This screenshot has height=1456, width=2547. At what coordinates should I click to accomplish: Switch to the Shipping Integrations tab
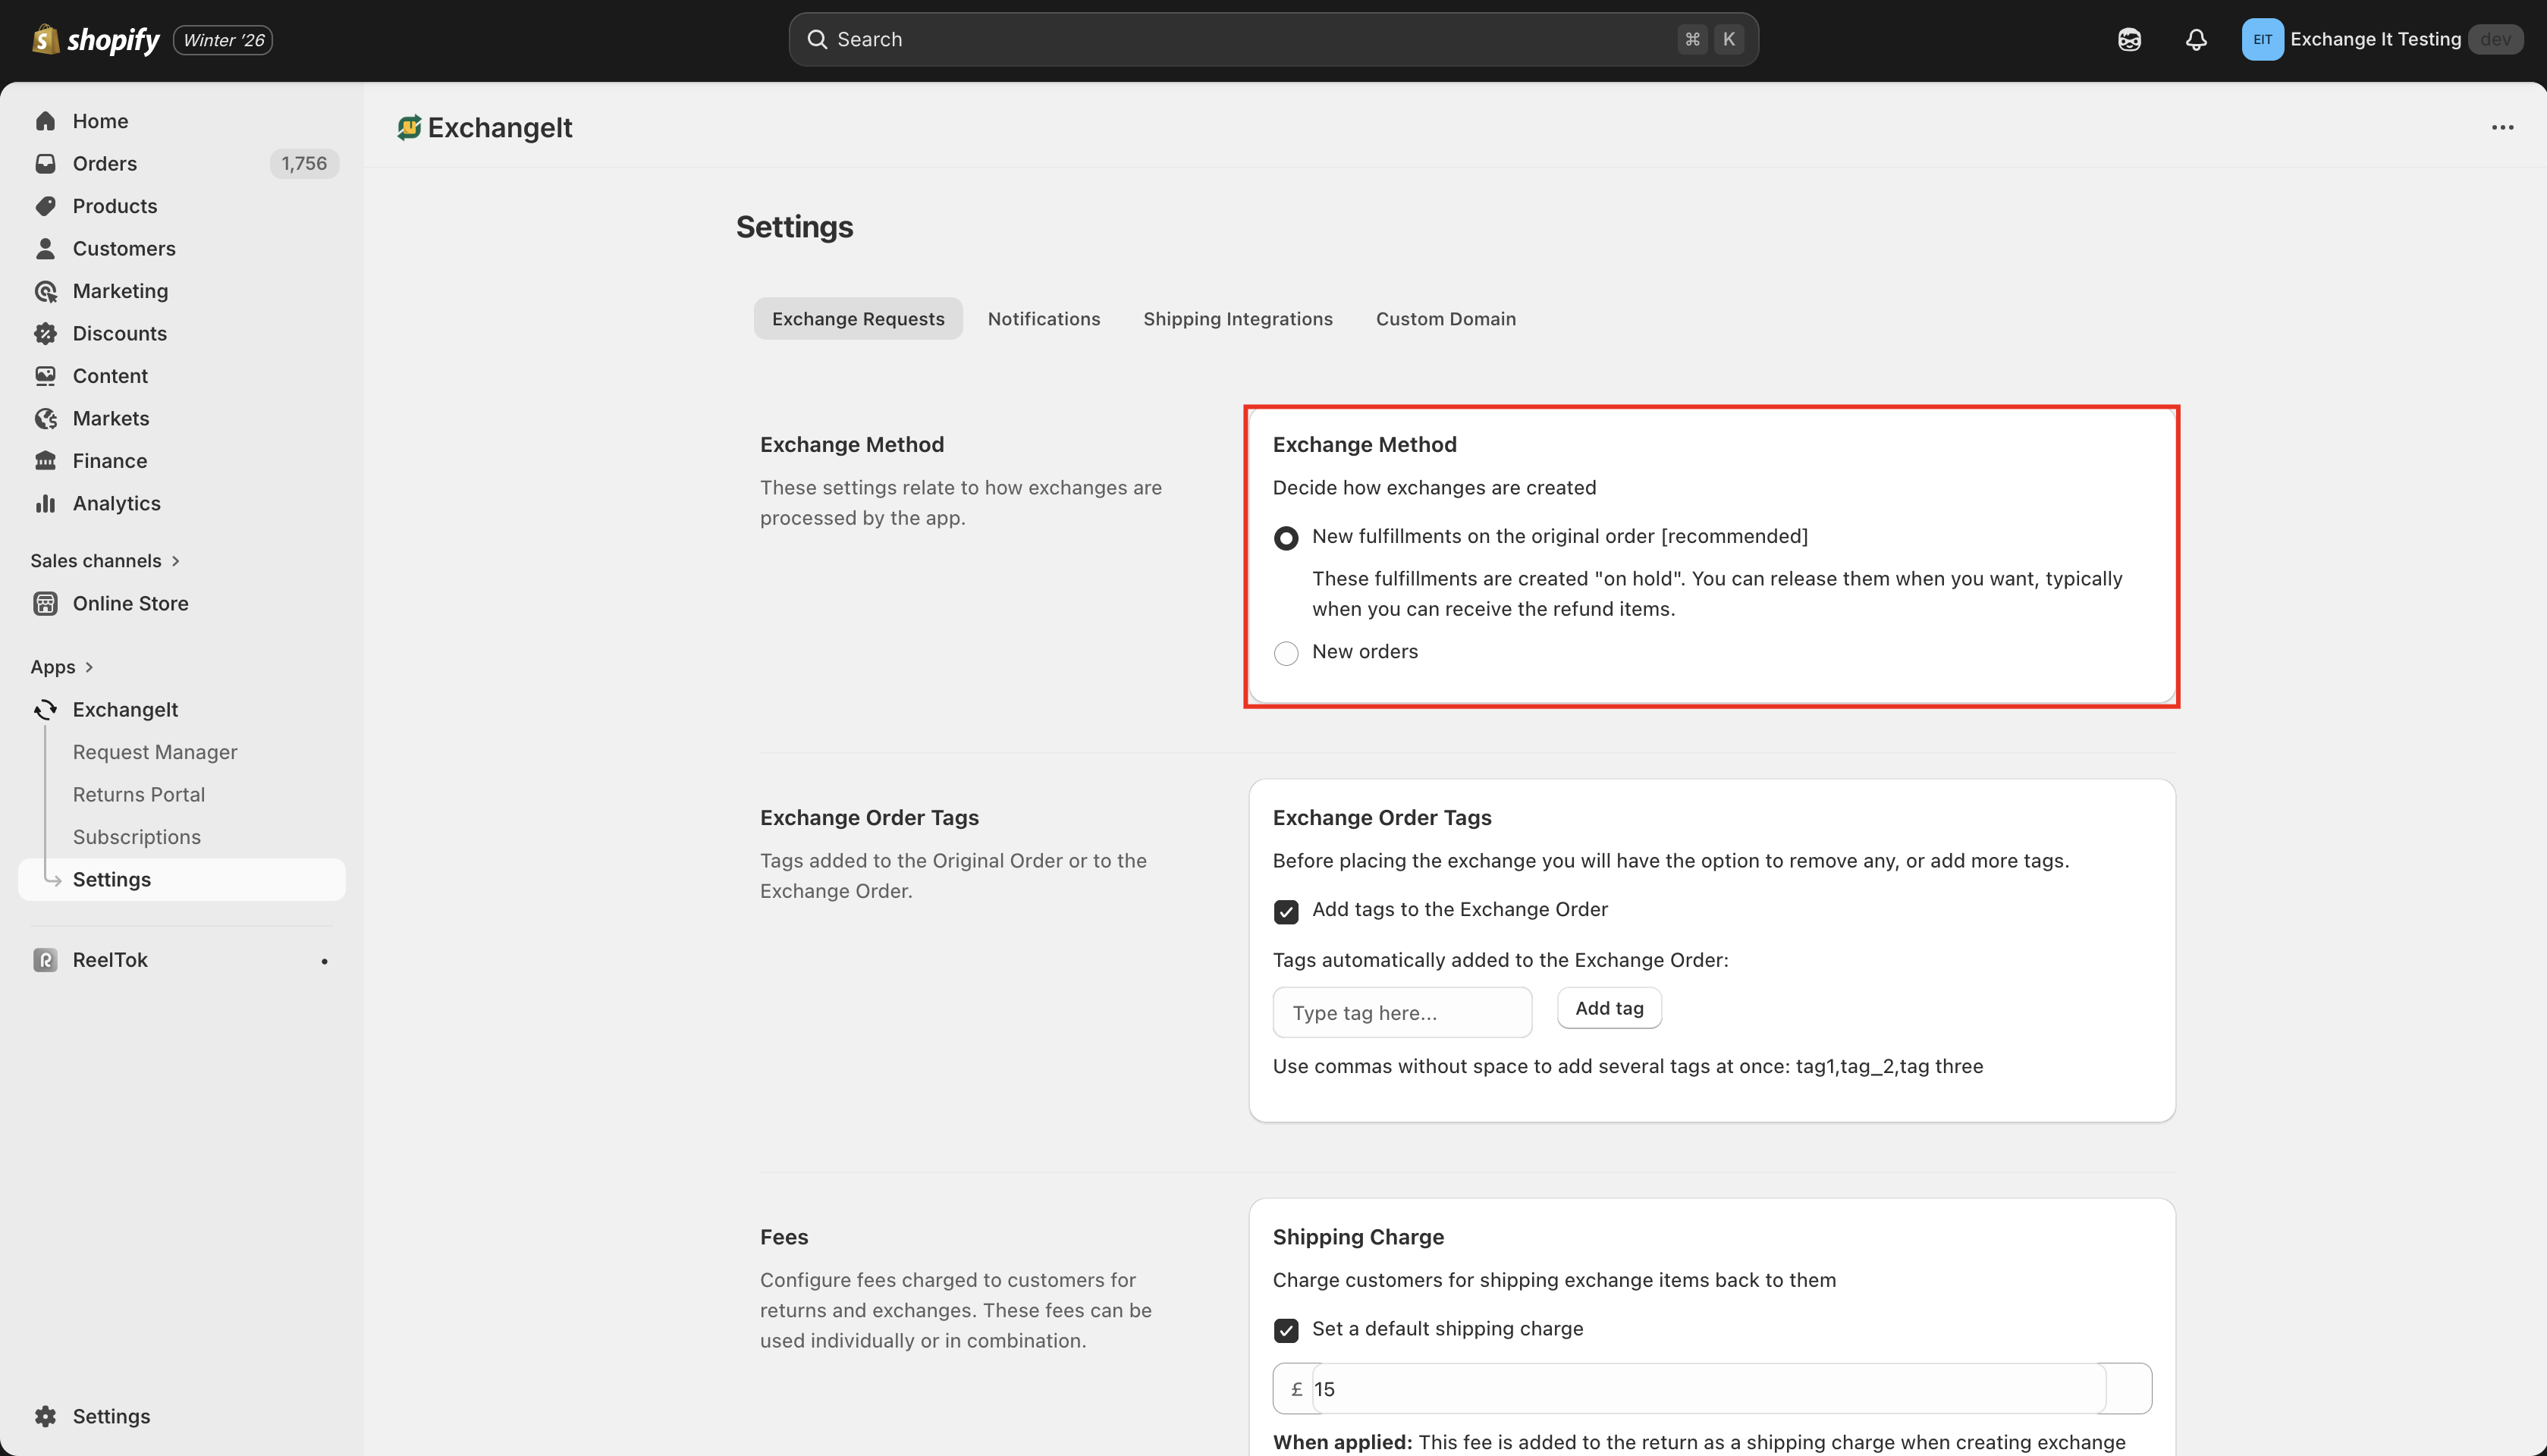1237,319
